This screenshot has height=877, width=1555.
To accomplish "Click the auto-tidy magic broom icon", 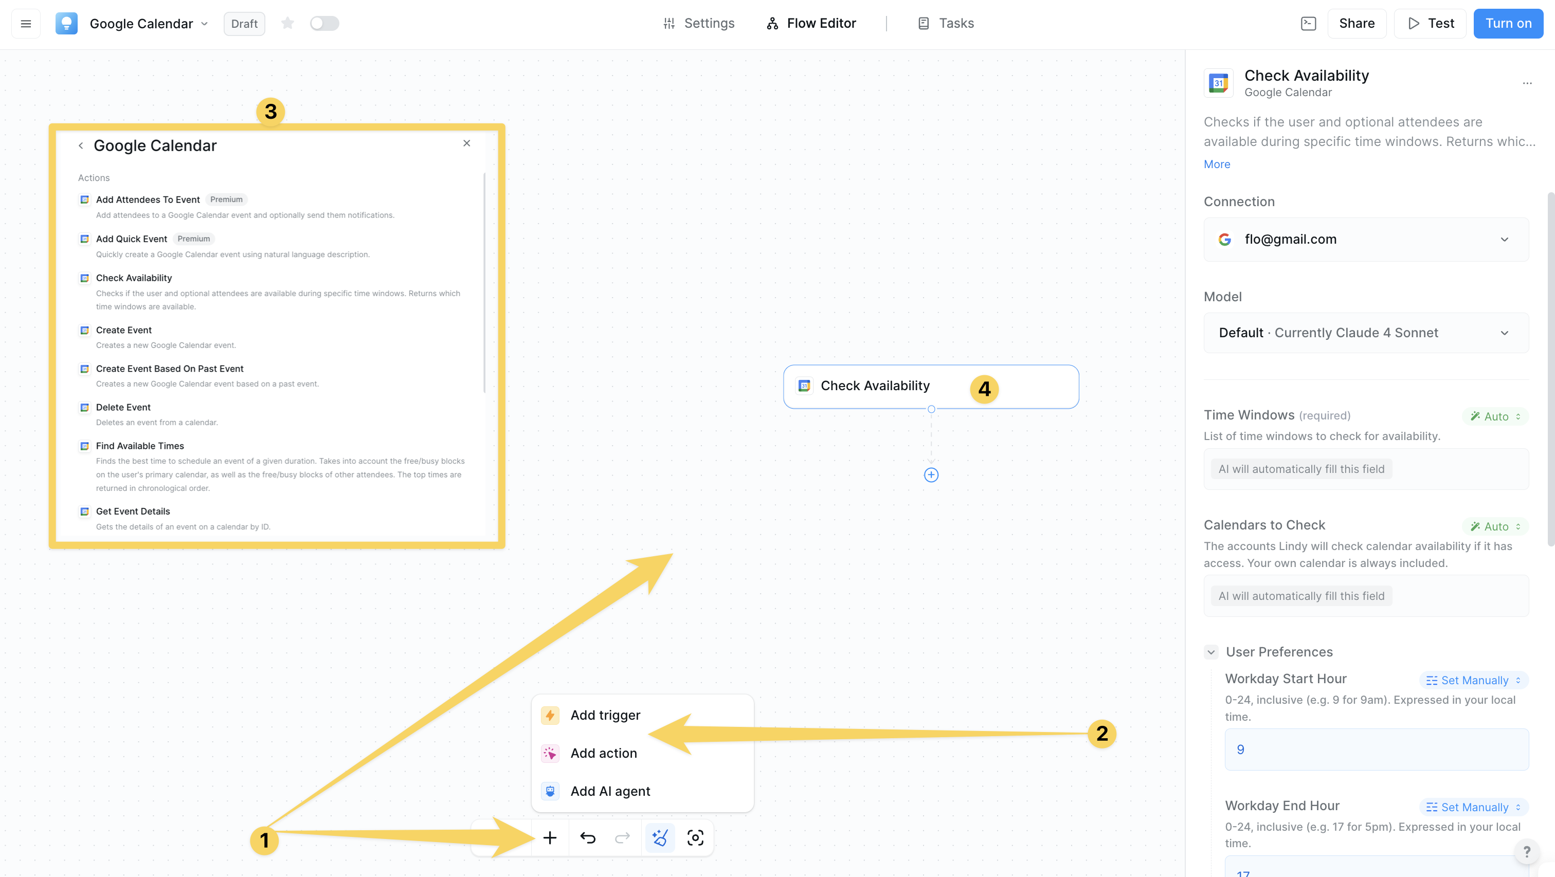I will [x=660, y=838].
